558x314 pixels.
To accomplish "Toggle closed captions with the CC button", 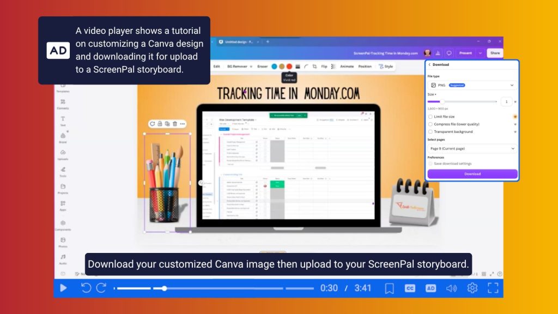I will point(410,288).
